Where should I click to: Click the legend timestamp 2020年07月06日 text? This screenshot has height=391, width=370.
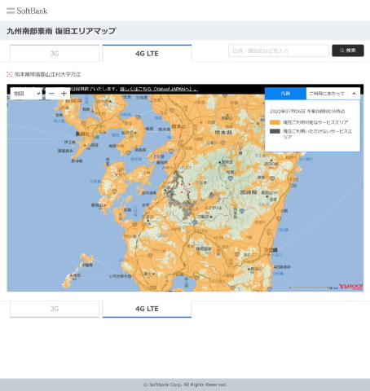307,112
